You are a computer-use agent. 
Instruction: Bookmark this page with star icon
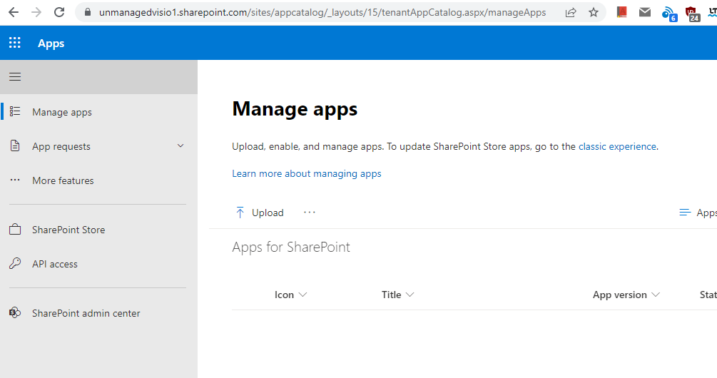594,12
